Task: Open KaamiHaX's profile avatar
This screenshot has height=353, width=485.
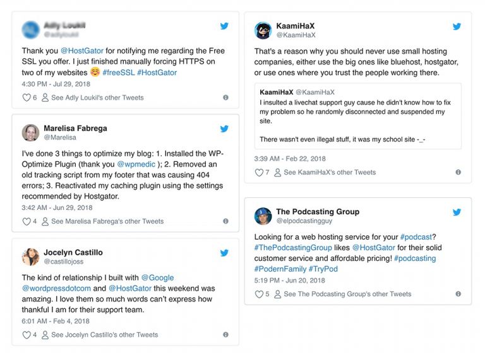Action: point(263,30)
